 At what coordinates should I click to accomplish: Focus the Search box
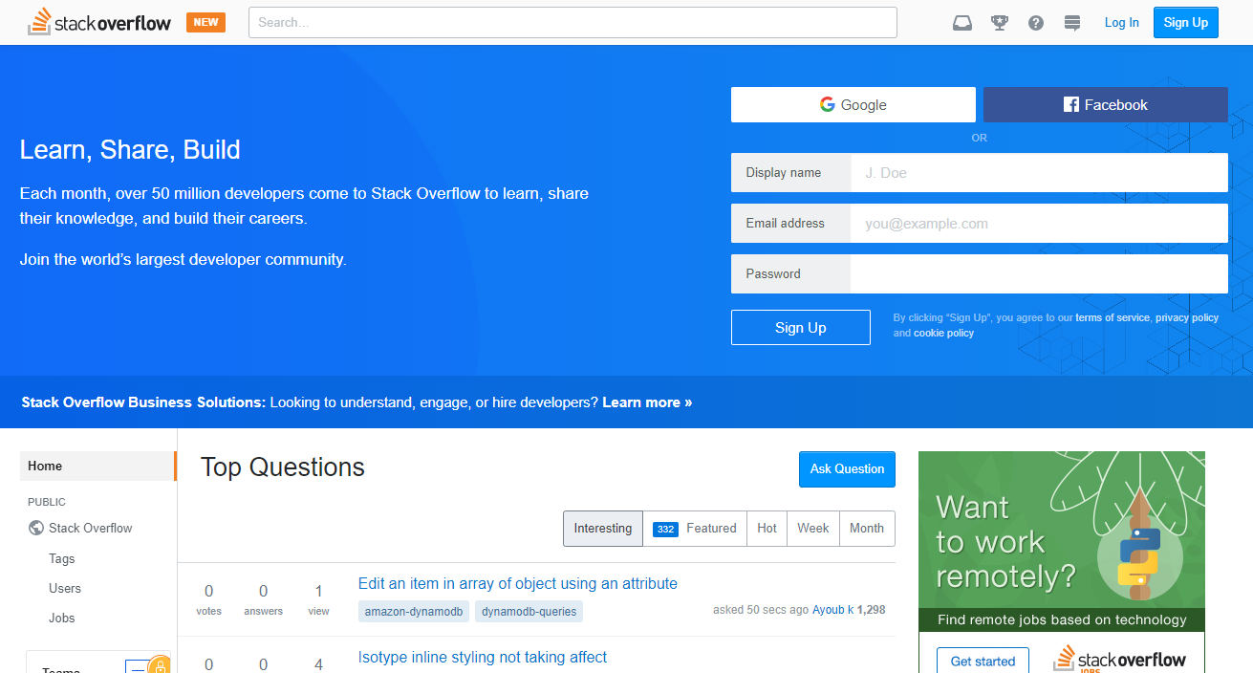point(572,22)
